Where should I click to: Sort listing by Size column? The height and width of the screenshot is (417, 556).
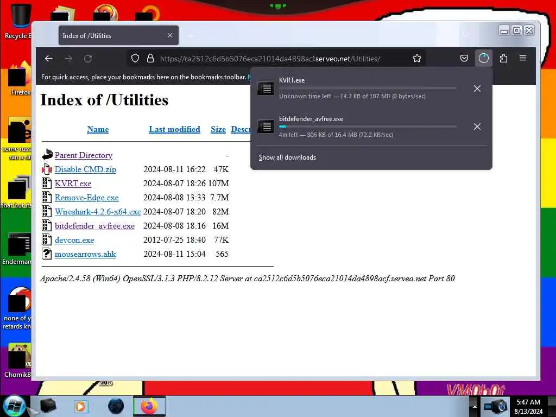218,129
